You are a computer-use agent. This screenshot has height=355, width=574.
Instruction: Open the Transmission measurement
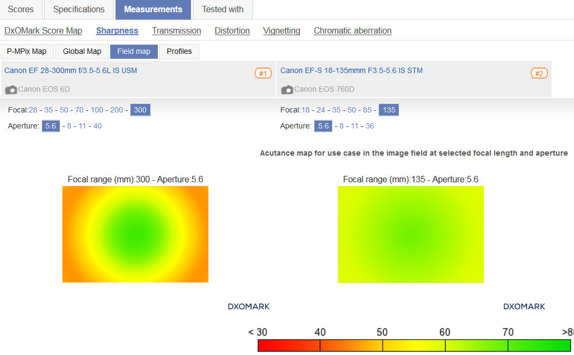click(176, 31)
